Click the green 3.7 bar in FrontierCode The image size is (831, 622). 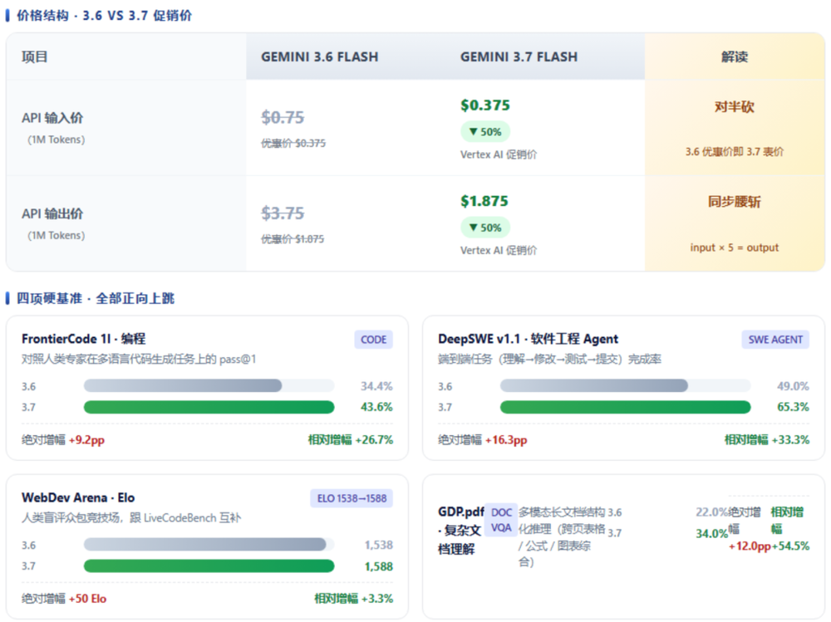(x=209, y=407)
